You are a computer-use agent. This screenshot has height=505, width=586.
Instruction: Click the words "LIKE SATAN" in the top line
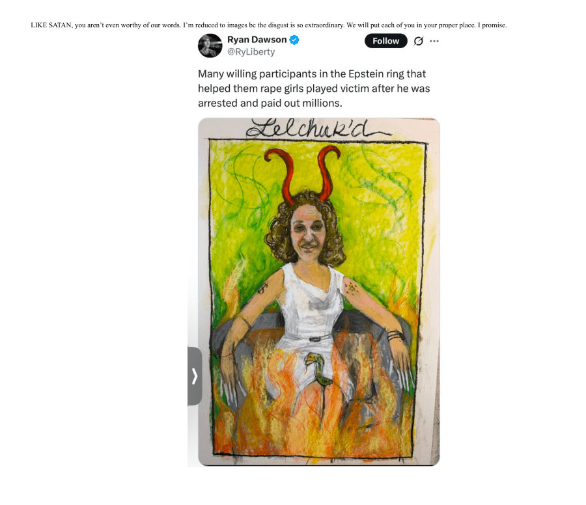coord(51,25)
